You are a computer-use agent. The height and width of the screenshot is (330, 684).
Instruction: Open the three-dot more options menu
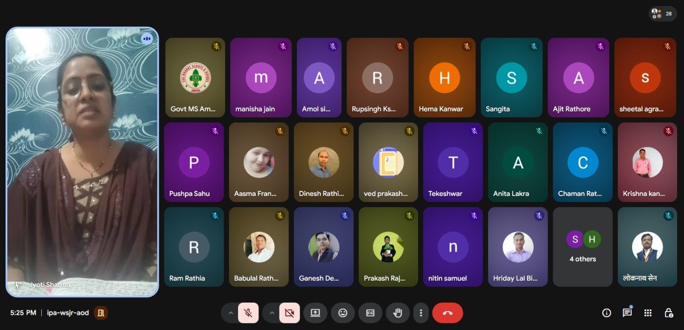[x=421, y=313]
